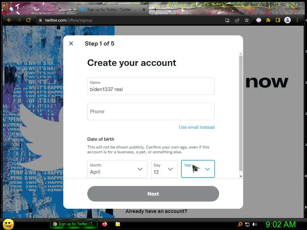Click the dialog scrollbar up arrow
The width and height of the screenshot is (307, 230).
[241, 53]
